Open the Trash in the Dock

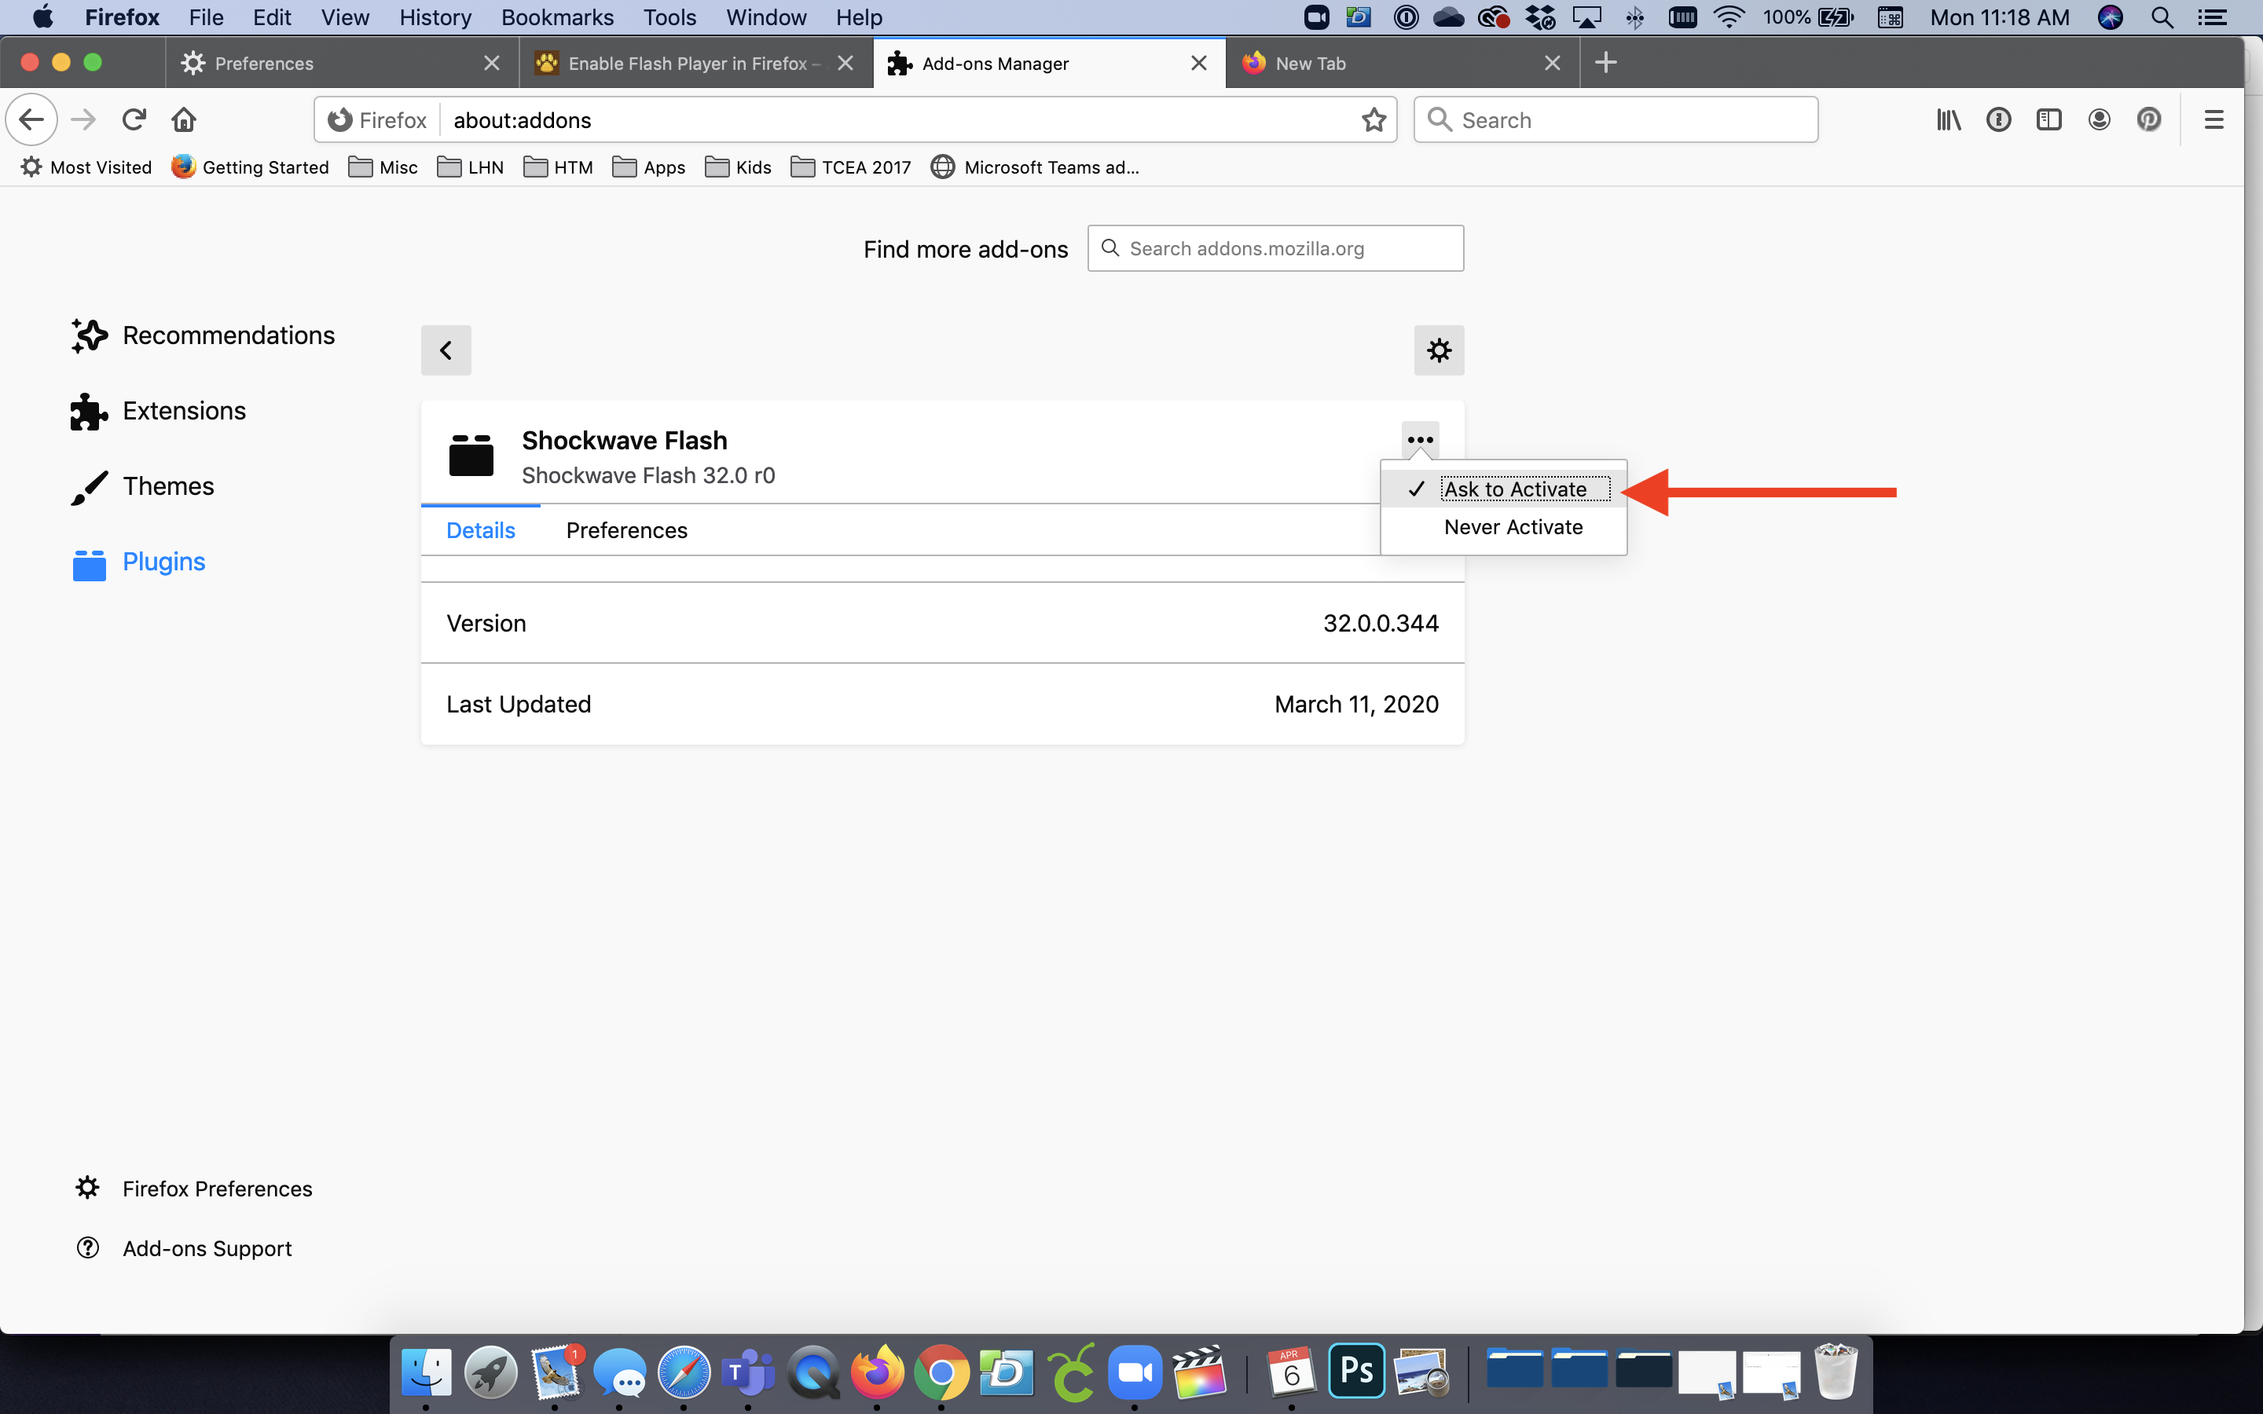coord(1835,1372)
